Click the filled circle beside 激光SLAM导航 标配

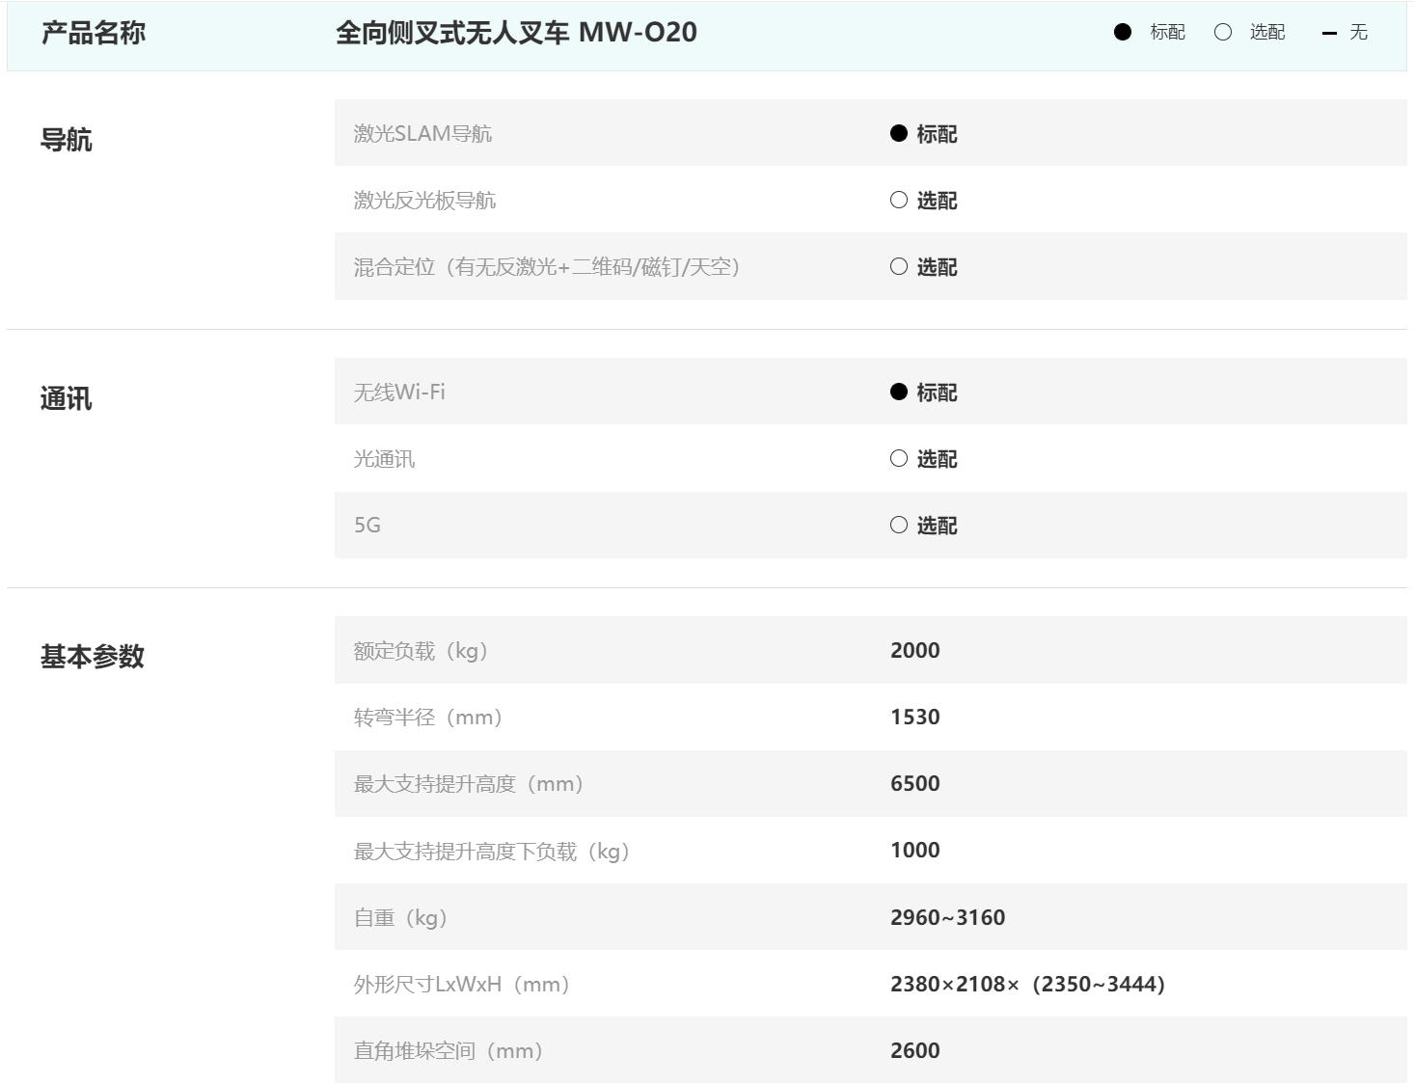(899, 133)
